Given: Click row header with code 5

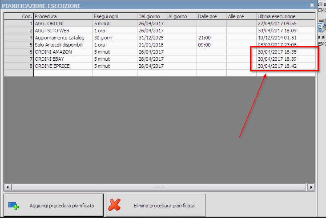Looking at the screenshot, I should (19, 45).
